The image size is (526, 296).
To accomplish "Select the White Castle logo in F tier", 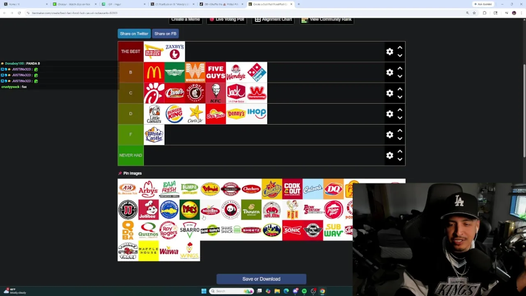I will pyautogui.click(x=154, y=134).
